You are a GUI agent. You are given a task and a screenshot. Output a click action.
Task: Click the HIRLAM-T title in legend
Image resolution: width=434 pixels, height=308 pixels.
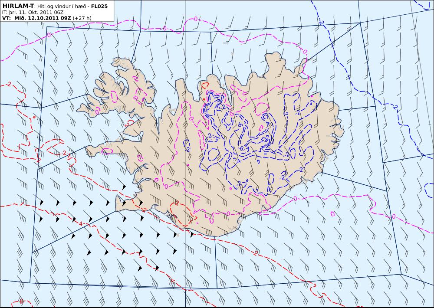18,6
